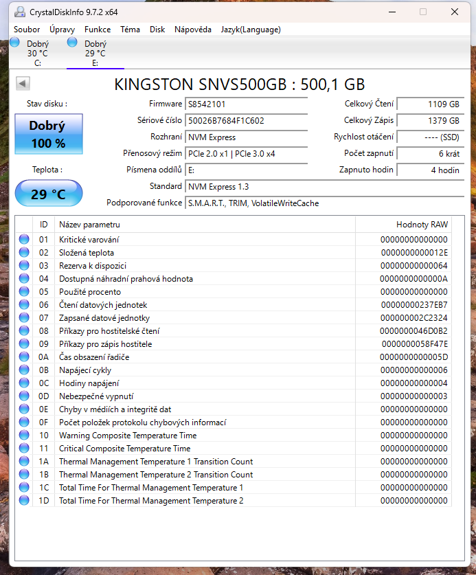This screenshot has height=575, width=476.
Task: Click the Podporované funkce field
Action: [324, 203]
